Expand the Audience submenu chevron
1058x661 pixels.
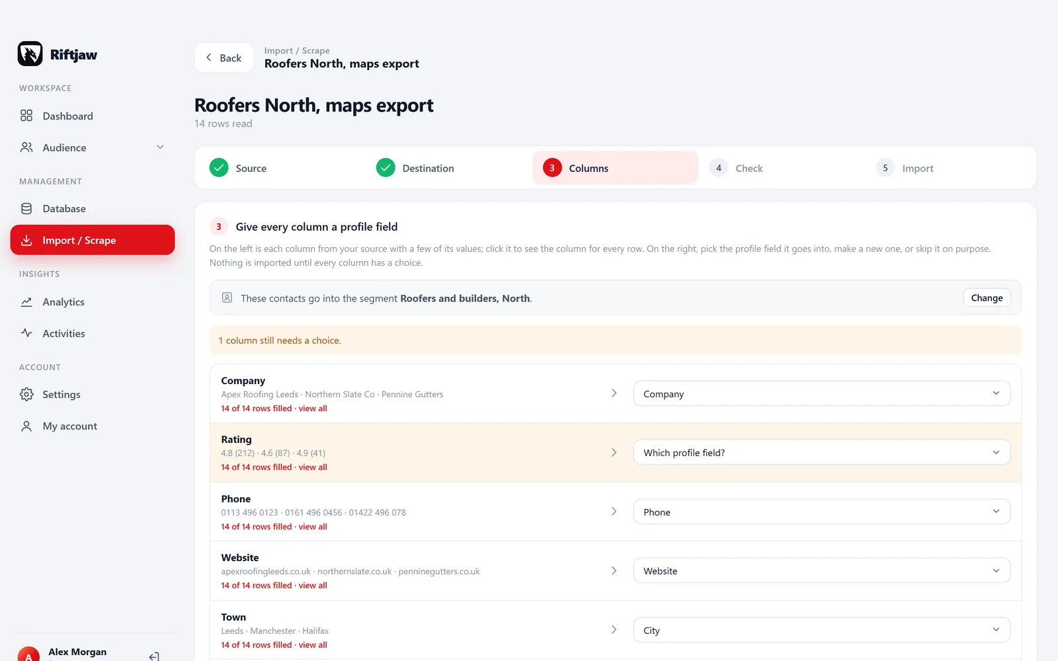click(160, 147)
